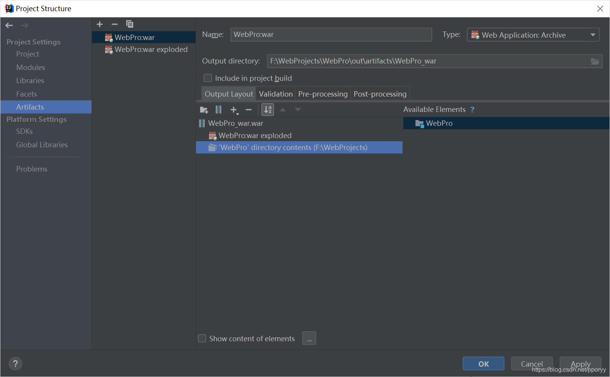Screen dimensions: 610x377
Task: Open Global Libraries settings
Action: pyautogui.click(x=42, y=145)
